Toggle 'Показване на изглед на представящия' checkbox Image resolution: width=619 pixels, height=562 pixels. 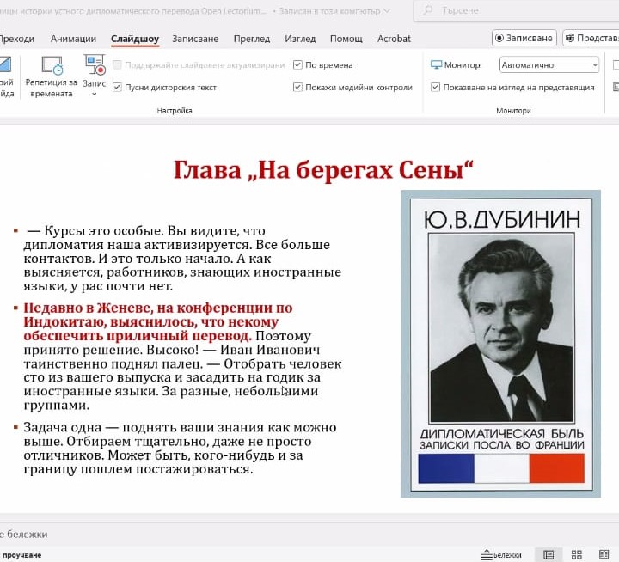click(436, 88)
